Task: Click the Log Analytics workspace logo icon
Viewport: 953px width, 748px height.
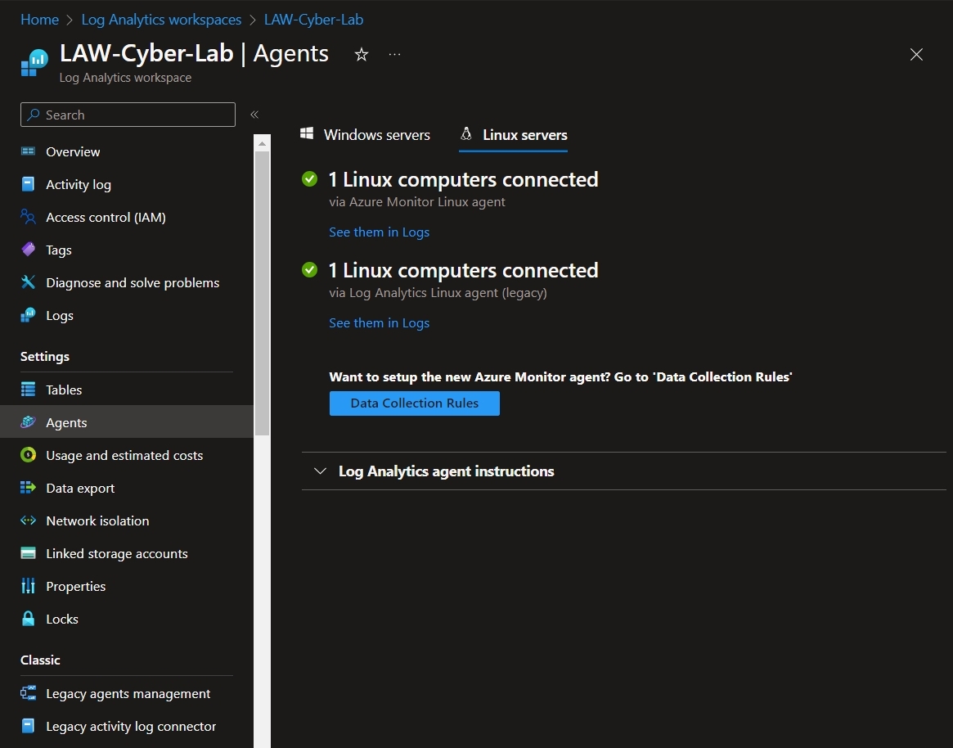Action: [34, 63]
